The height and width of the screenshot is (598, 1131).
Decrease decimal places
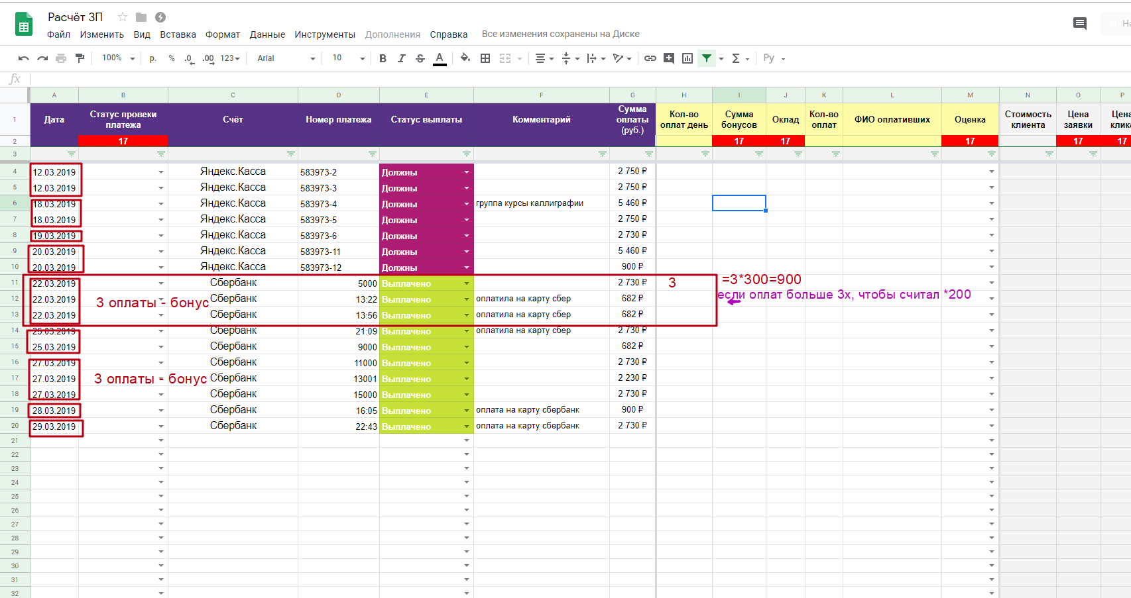(189, 58)
